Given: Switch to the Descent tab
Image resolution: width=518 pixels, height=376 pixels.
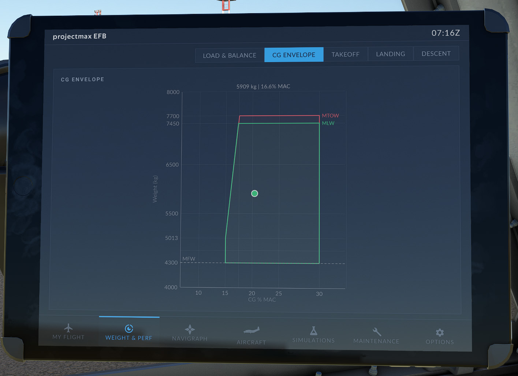Looking at the screenshot, I should point(436,53).
